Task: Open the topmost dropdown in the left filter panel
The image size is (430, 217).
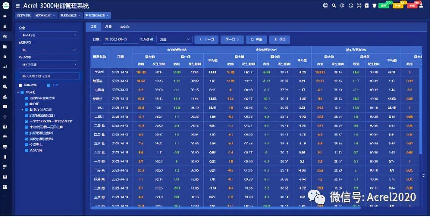Action: point(49,35)
